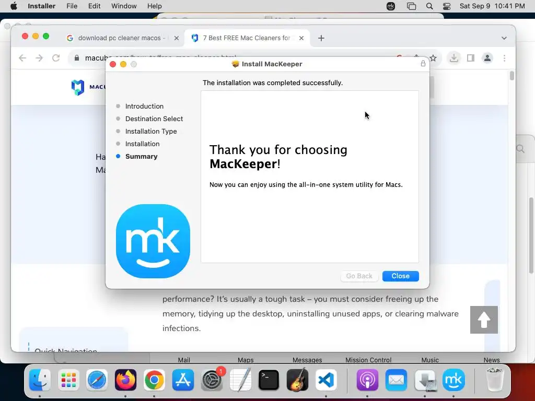Expand the Chrome tab search chevron
Viewport: 535px width, 401px height.
504,38
